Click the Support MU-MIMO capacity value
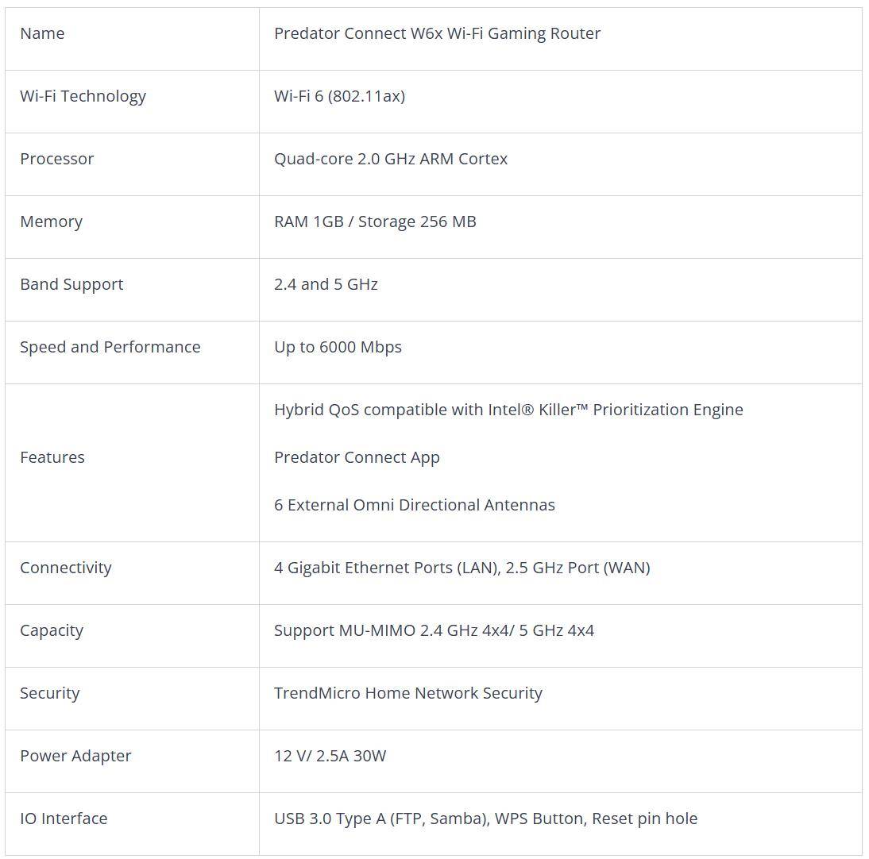This screenshot has height=859, width=869. click(x=434, y=630)
